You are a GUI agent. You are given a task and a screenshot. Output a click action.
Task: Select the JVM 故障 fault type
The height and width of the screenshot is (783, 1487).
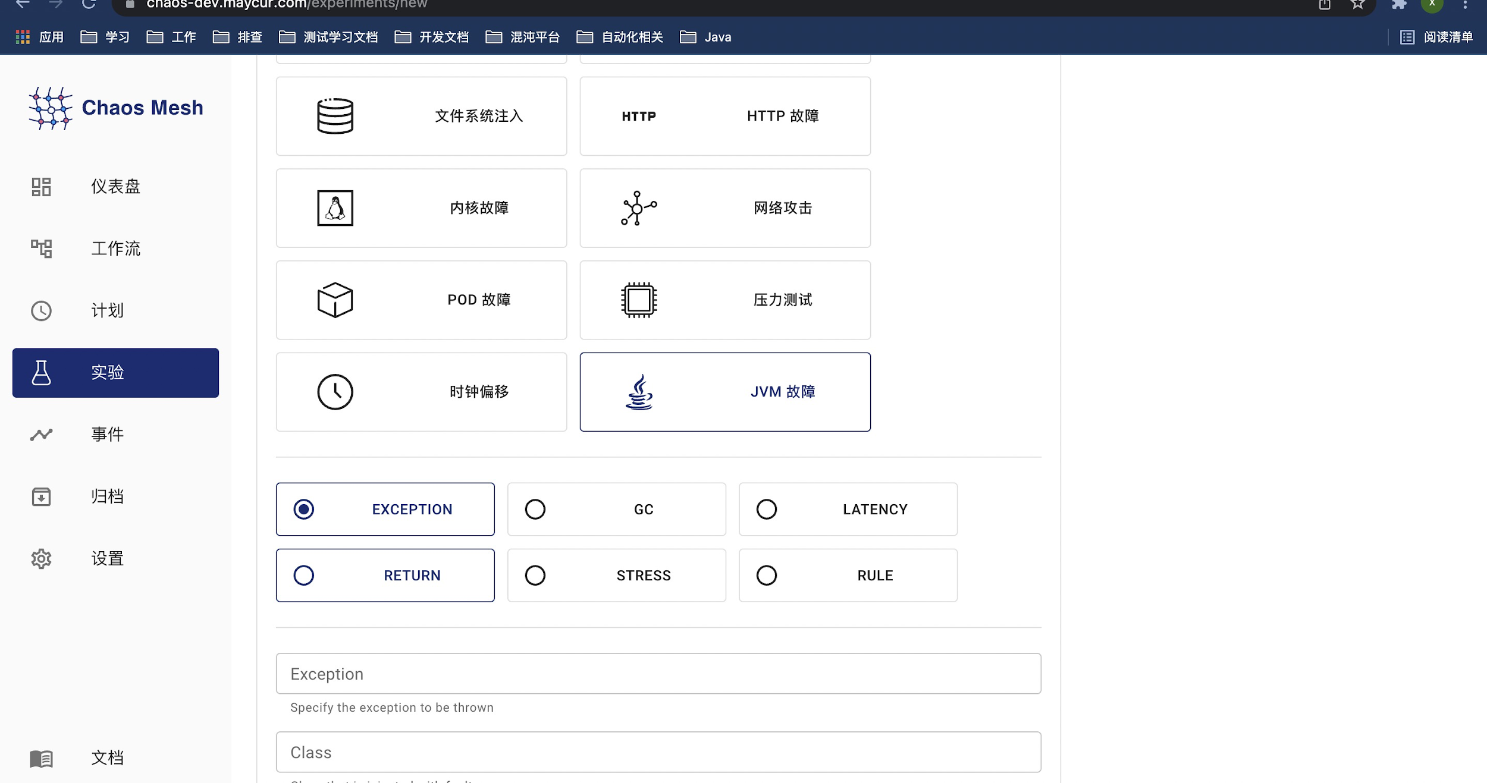point(724,391)
